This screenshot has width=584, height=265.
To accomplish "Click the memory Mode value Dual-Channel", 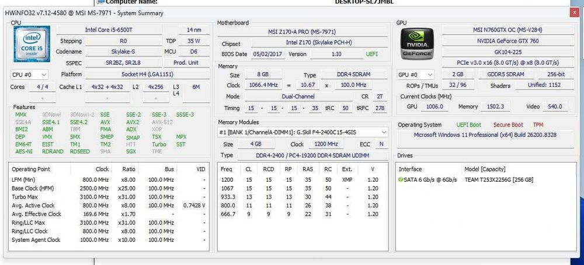I will (x=298, y=97).
